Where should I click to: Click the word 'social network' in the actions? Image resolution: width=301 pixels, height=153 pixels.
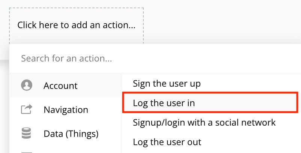[245, 122]
